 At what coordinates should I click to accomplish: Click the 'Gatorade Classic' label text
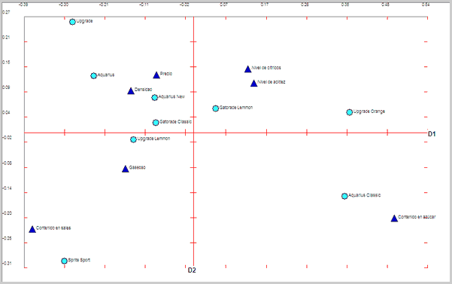click(x=175, y=122)
